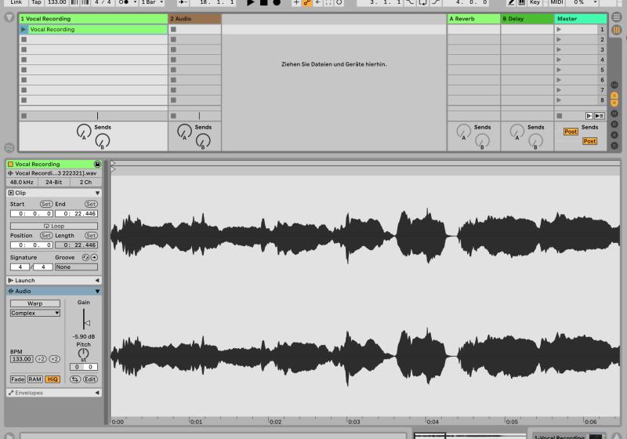The image size is (627, 439).
Task: Open the Groove None dropdown
Action: [x=76, y=267]
